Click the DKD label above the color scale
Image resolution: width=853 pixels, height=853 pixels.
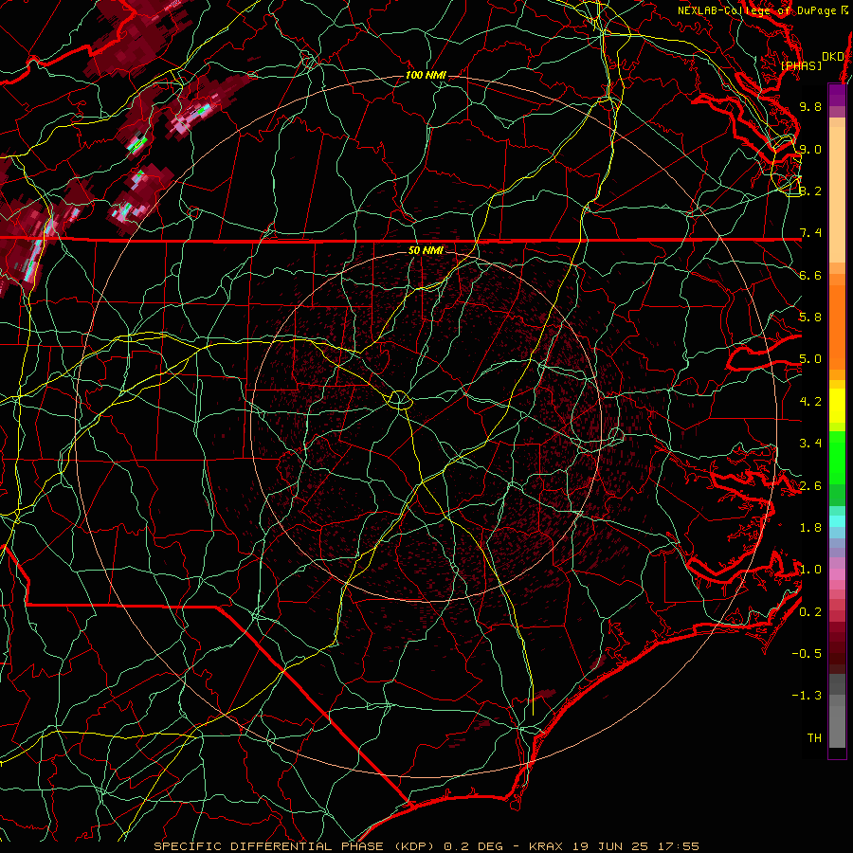(832, 57)
